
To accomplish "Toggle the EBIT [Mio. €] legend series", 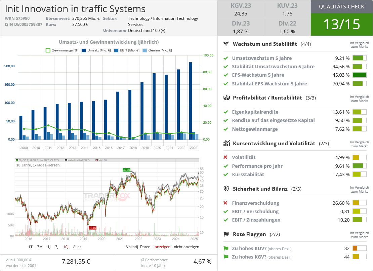I will [127, 50].
